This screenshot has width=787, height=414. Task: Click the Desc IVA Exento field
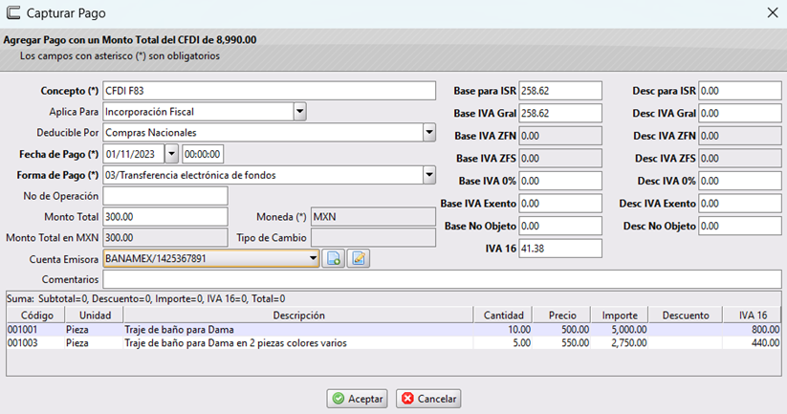(x=740, y=204)
